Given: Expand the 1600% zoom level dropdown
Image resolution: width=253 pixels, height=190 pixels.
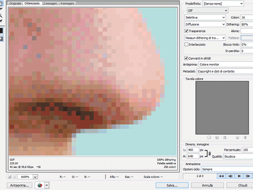Looking at the screenshot, I should click(x=35, y=177).
